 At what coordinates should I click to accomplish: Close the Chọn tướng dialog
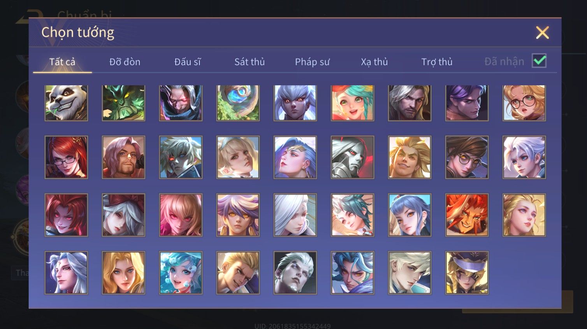pyautogui.click(x=542, y=33)
